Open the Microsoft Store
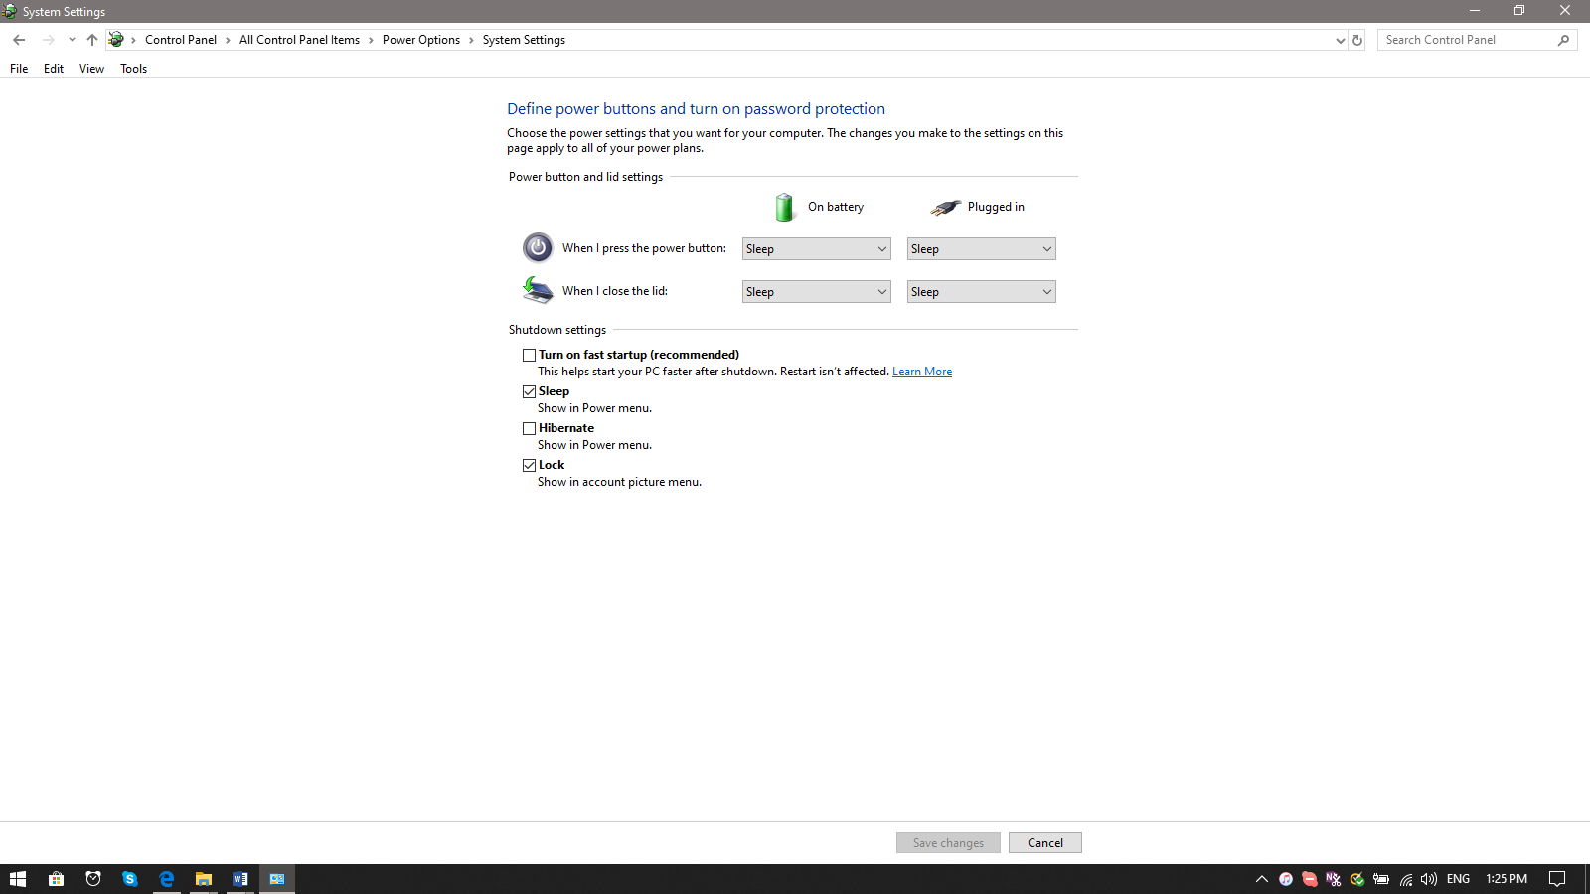The image size is (1590, 894). (x=57, y=879)
